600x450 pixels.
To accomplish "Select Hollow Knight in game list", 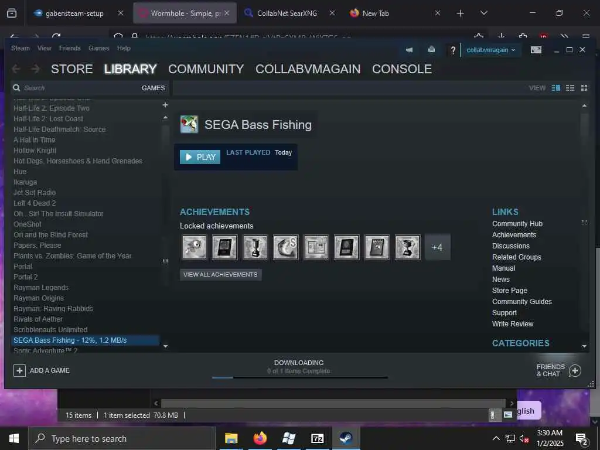I will click(35, 151).
